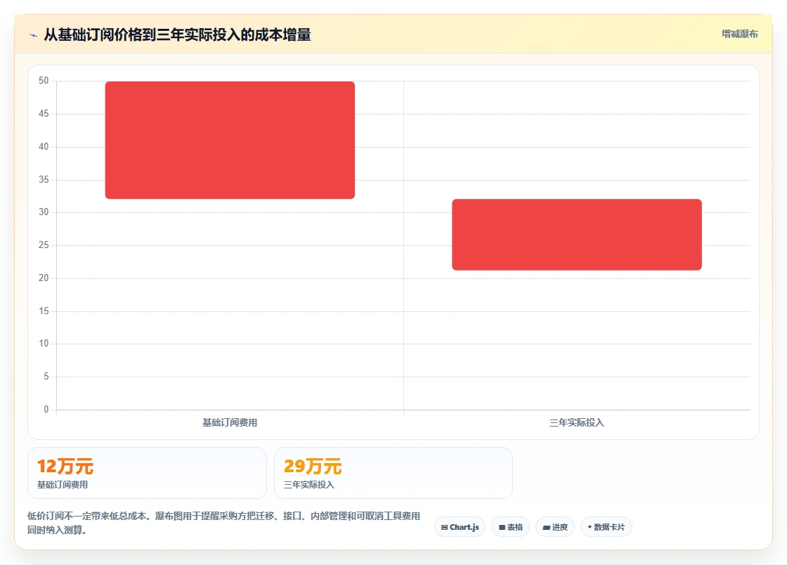Viewport: 787px width, 565px height.
Task: Select the 三年实际投入 x-axis label
Action: [577, 422]
